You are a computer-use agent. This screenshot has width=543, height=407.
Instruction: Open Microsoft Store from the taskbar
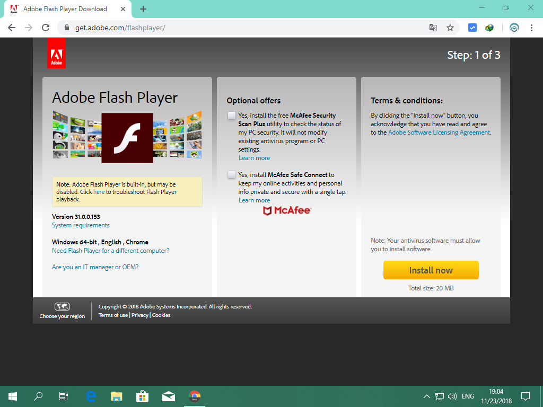pyautogui.click(x=142, y=396)
